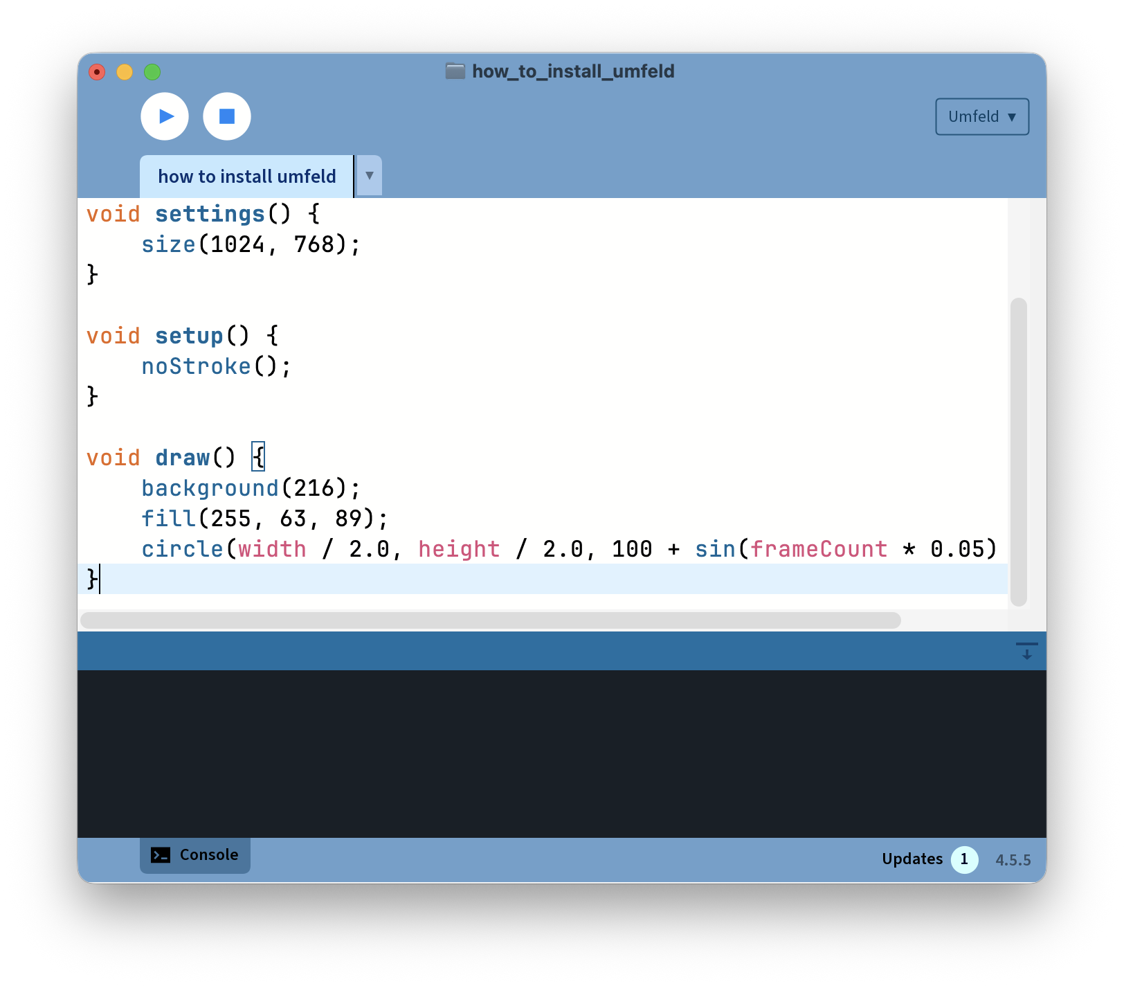Click the 'sin' function call
This screenshot has width=1124, height=986.
click(x=715, y=549)
